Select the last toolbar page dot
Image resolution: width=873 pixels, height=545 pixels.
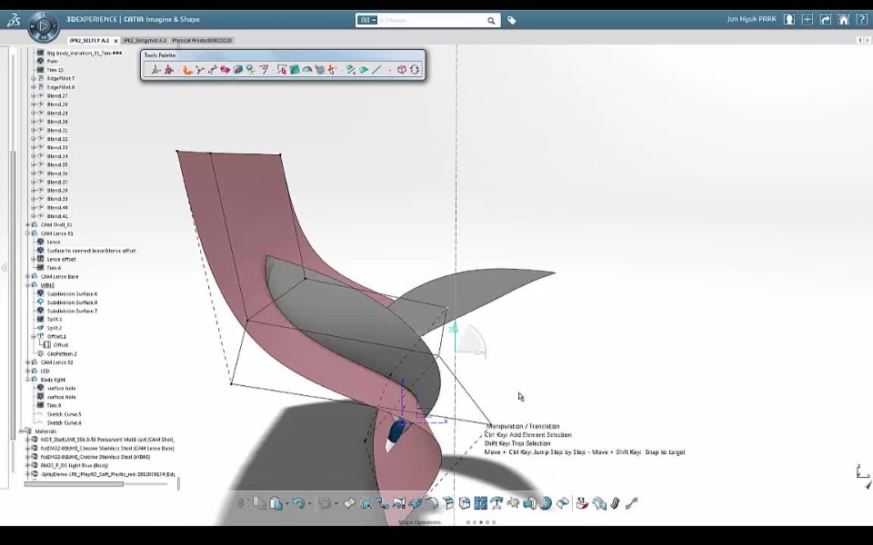coord(494,522)
